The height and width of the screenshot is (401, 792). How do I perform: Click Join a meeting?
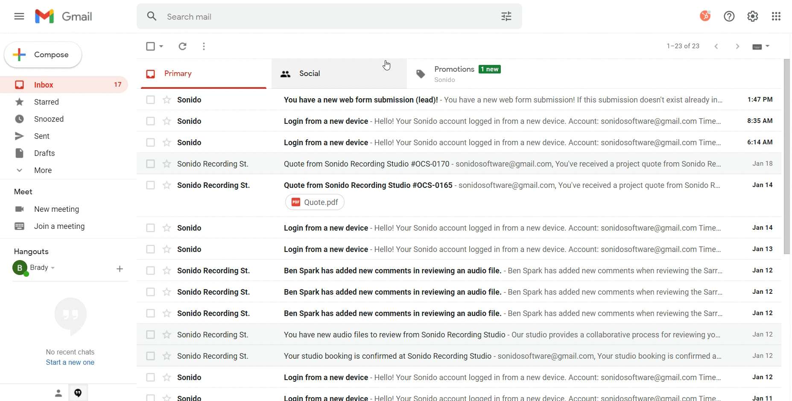59,226
